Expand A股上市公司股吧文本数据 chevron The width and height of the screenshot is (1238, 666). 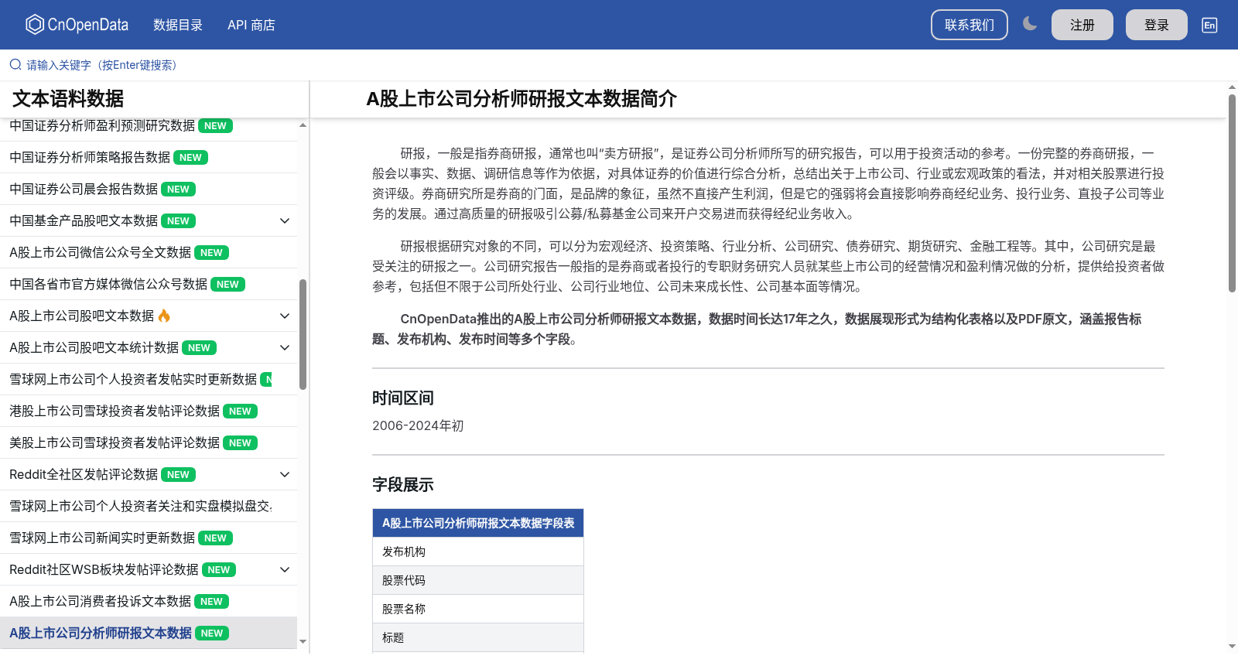coord(285,316)
